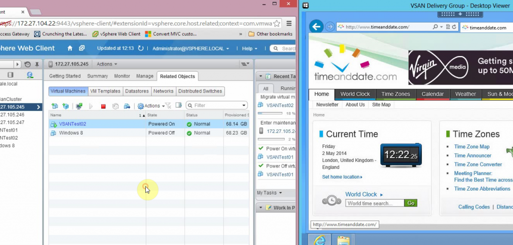Open the VM console toolbar icon
Screen dimensions: 513x245
[x=79, y=106]
